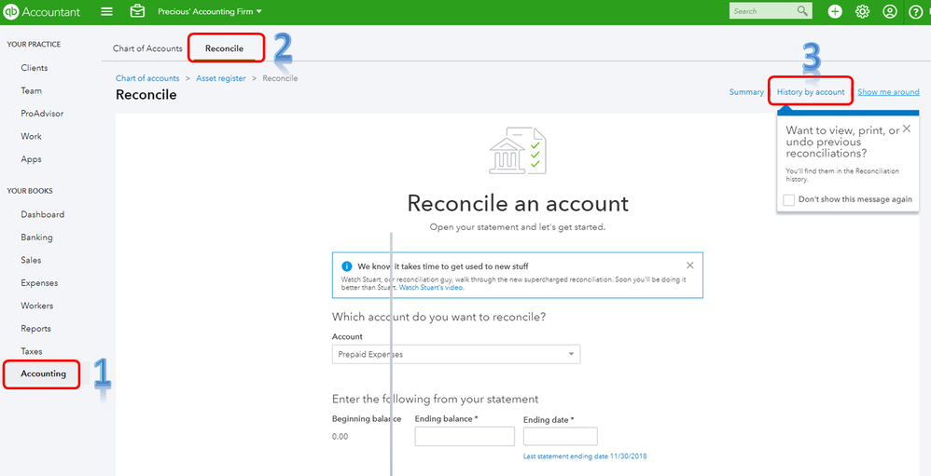The height and width of the screenshot is (476, 931).
Task: Open the plus Create menu icon
Action: [835, 12]
